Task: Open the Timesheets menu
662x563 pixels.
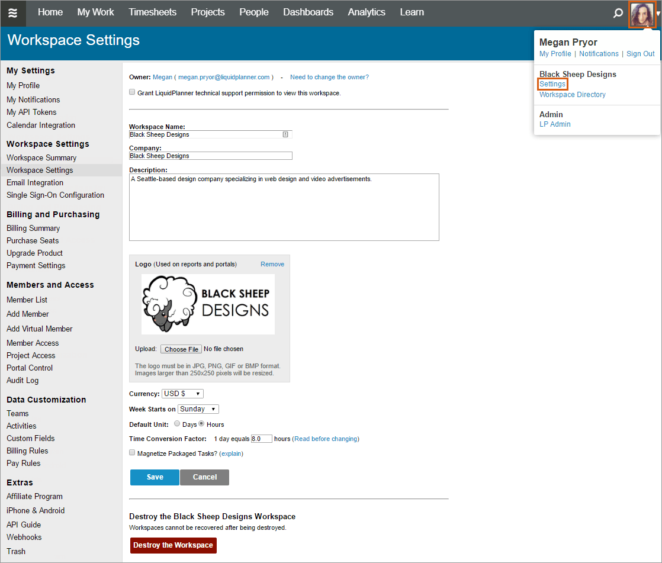Action: (152, 12)
